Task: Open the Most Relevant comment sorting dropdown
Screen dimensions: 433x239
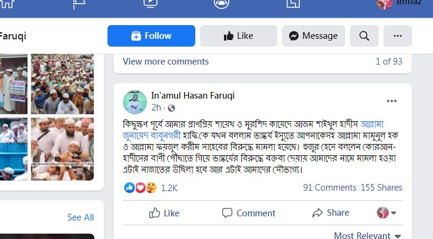Action: 367,235
